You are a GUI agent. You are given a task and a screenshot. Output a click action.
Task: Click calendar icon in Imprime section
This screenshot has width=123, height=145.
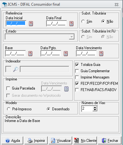(x=66, y=89)
